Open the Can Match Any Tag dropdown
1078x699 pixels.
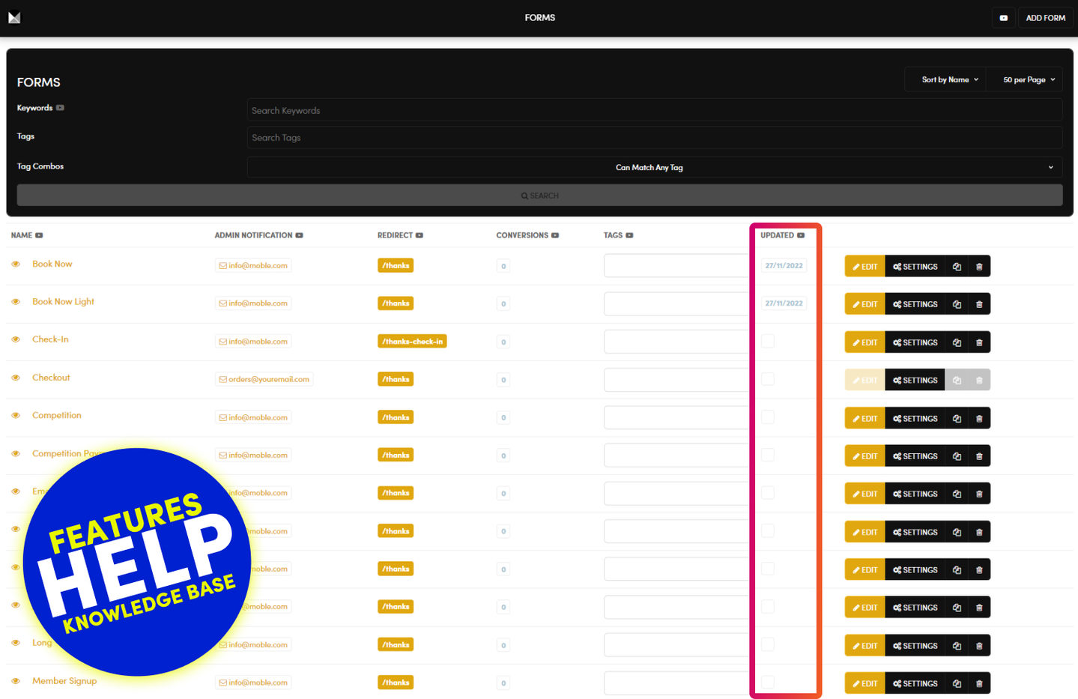pyautogui.click(x=654, y=167)
